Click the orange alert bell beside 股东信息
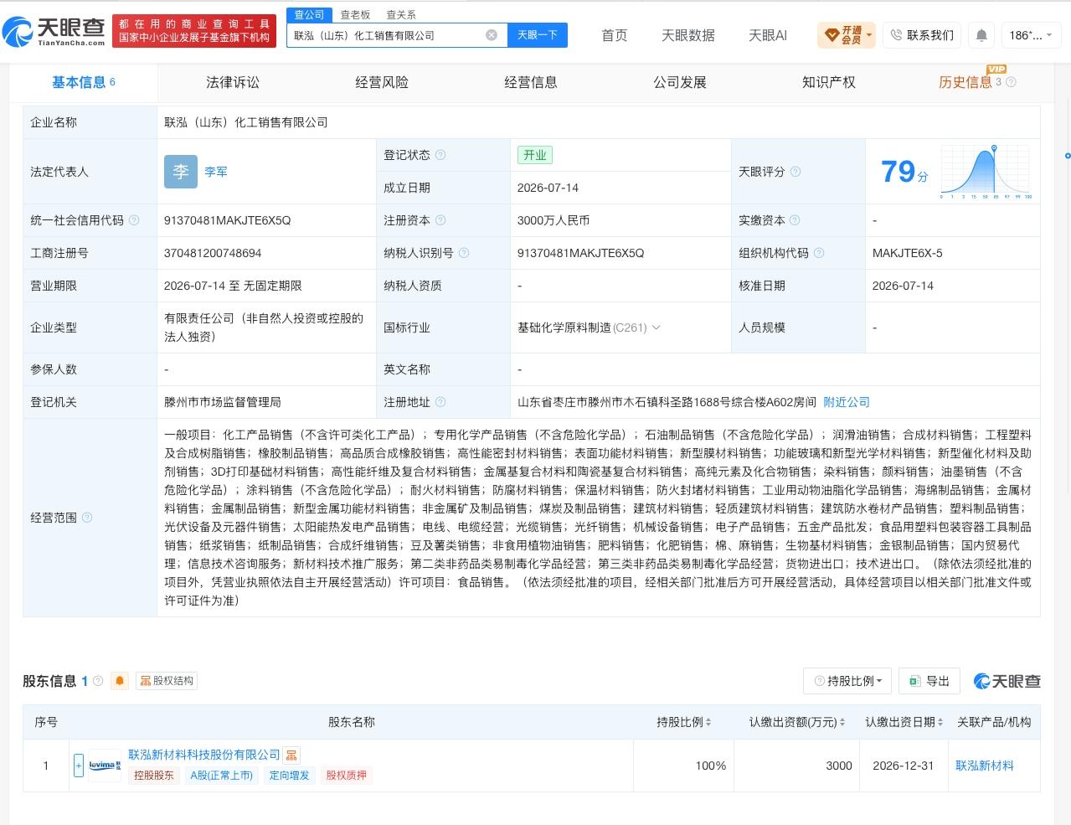 (x=120, y=681)
